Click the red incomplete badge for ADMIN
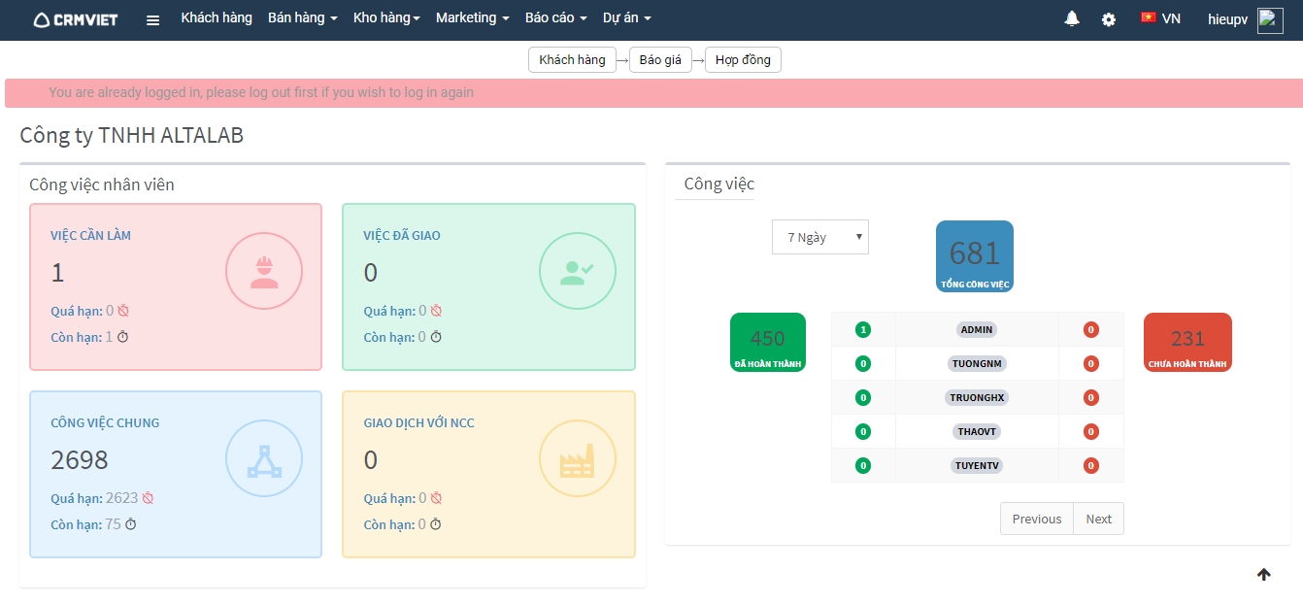The height and width of the screenshot is (604, 1303). (1091, 329)
